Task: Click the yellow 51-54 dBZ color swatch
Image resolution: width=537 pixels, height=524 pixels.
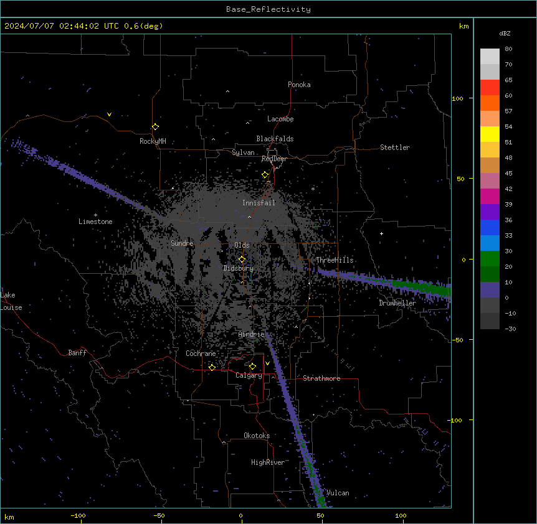Action: coord(490,134)
